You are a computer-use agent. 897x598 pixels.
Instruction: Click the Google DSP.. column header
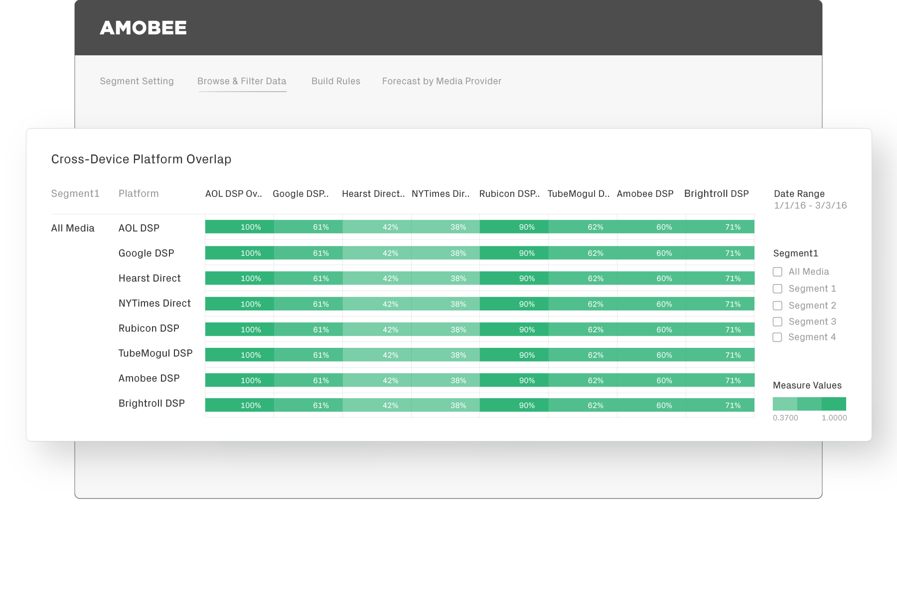click(300, 194)
